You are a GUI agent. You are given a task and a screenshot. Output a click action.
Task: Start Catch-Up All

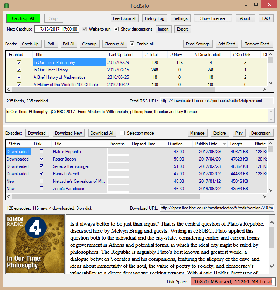click(x=23, y=18)
